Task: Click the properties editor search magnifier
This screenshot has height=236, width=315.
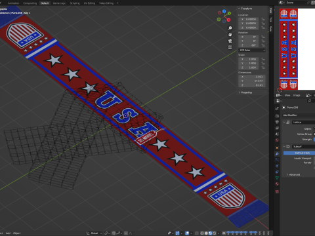Action: (309, 101)
